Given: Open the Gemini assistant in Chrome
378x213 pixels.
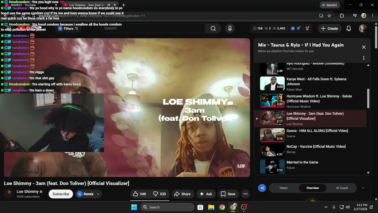Looking at the screenshot, I should tap(330, 5).
